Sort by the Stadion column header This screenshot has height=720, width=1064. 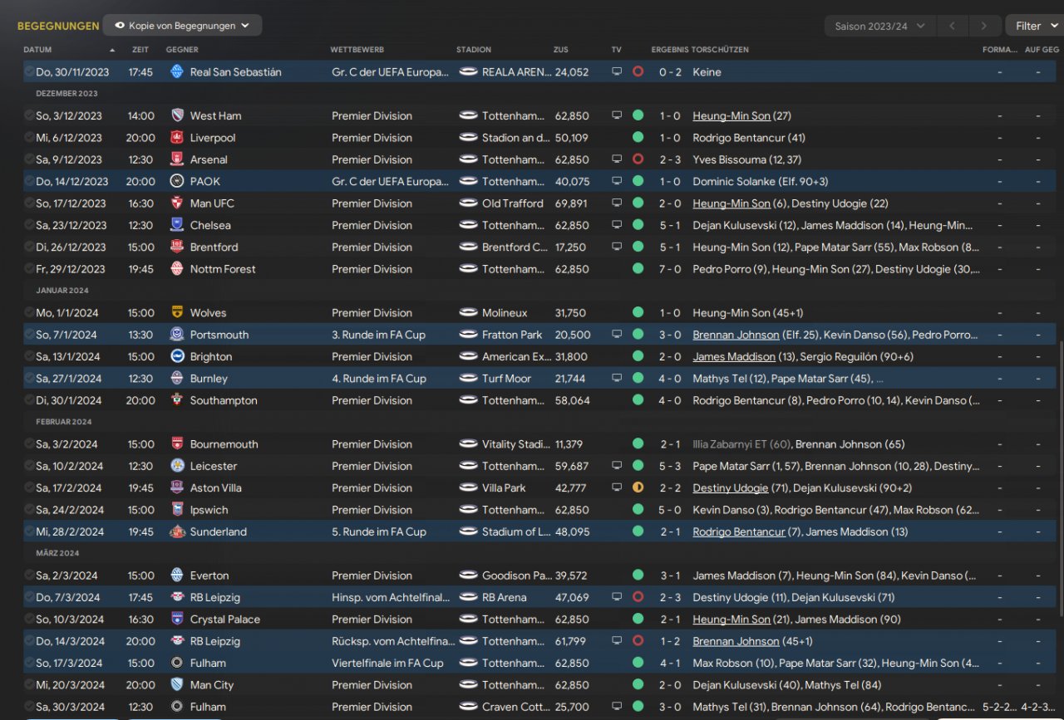point(474,50)
